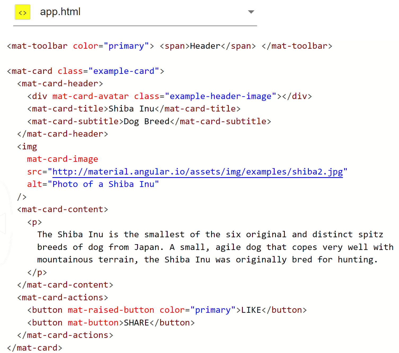Screen dimensions: 399x353
Task: Click the opening mat-card-header tag line
Action: point(60,84)
